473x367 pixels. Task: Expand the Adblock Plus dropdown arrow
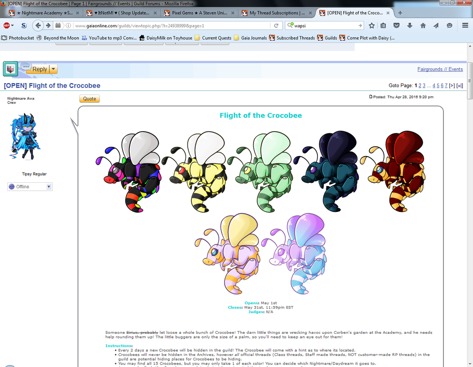pyautogui.click(x=12, y=26)
